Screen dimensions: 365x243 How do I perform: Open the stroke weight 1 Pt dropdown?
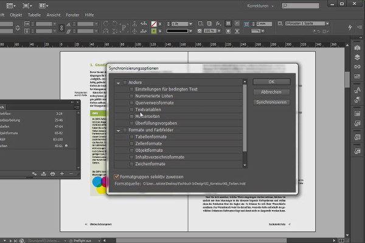pos(191,24)
